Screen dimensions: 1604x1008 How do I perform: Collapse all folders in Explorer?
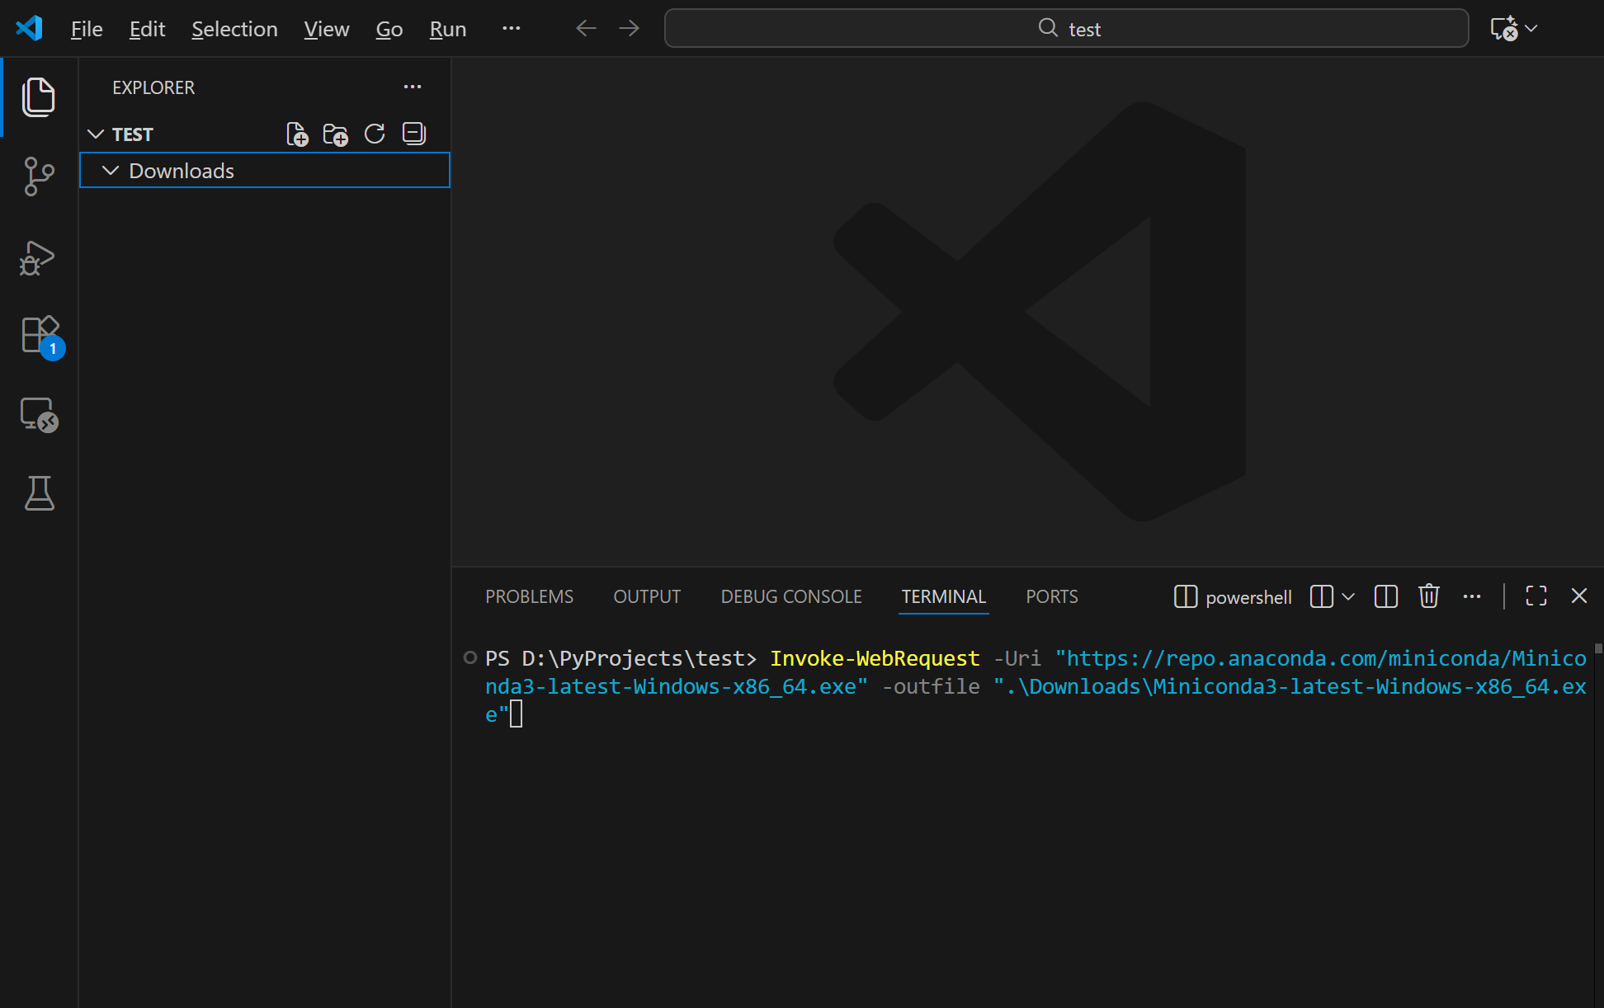pos(413,134)
